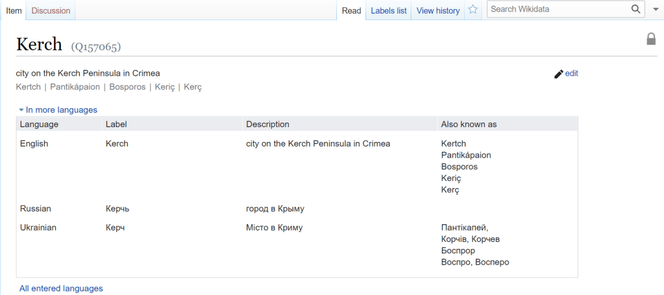Click the Q157065 item identifier
664x295 pixels.
pos(96,47)
